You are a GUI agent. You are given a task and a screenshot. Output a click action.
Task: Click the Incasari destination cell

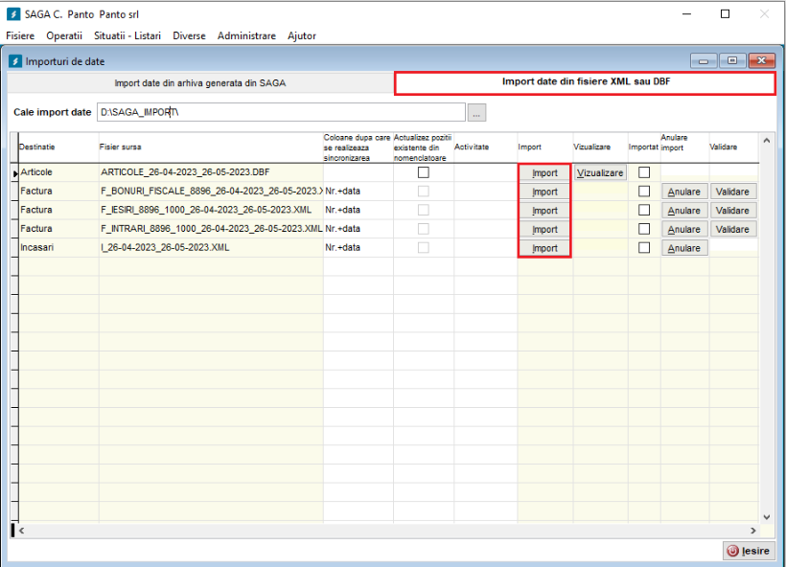[x=58, y=247]
